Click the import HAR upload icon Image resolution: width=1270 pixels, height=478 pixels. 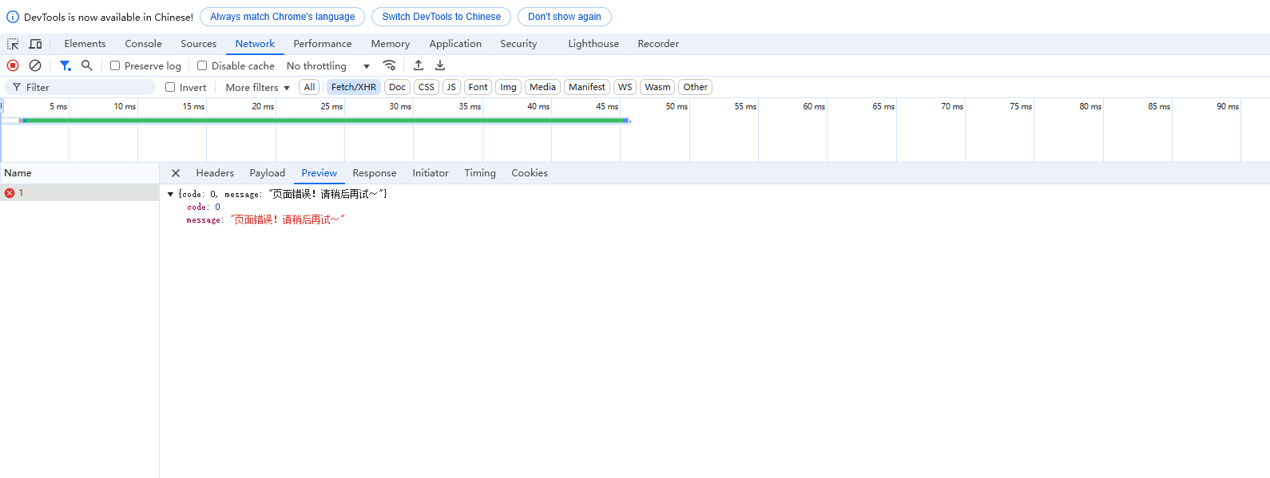[x=419, y=65]
